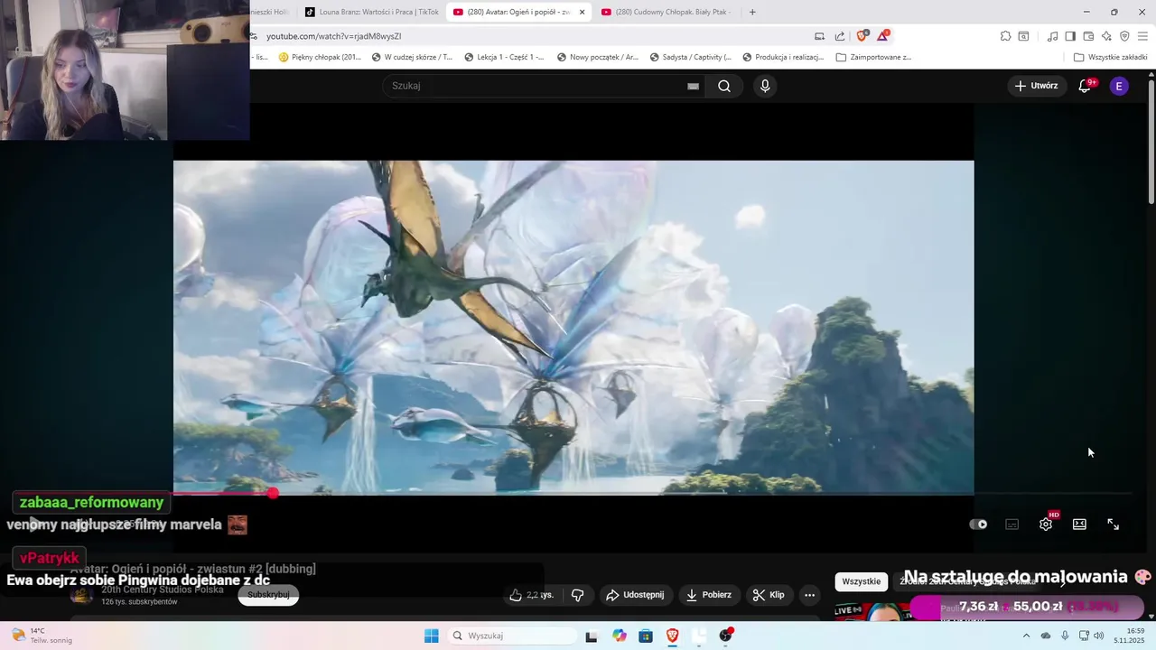
Task: Open Microsoft Store from the taskbar
Action: (x=646, y=636)
